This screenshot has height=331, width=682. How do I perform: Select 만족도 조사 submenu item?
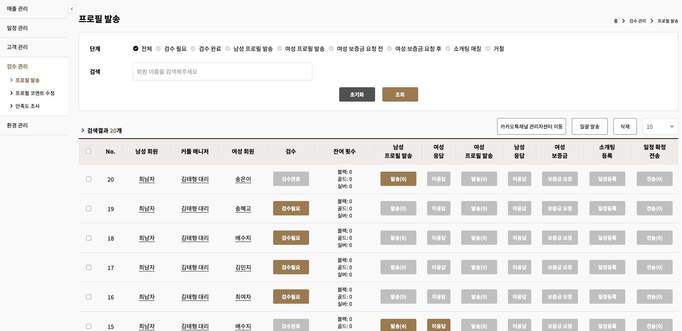pyautogui.click(x=27, y=106)
